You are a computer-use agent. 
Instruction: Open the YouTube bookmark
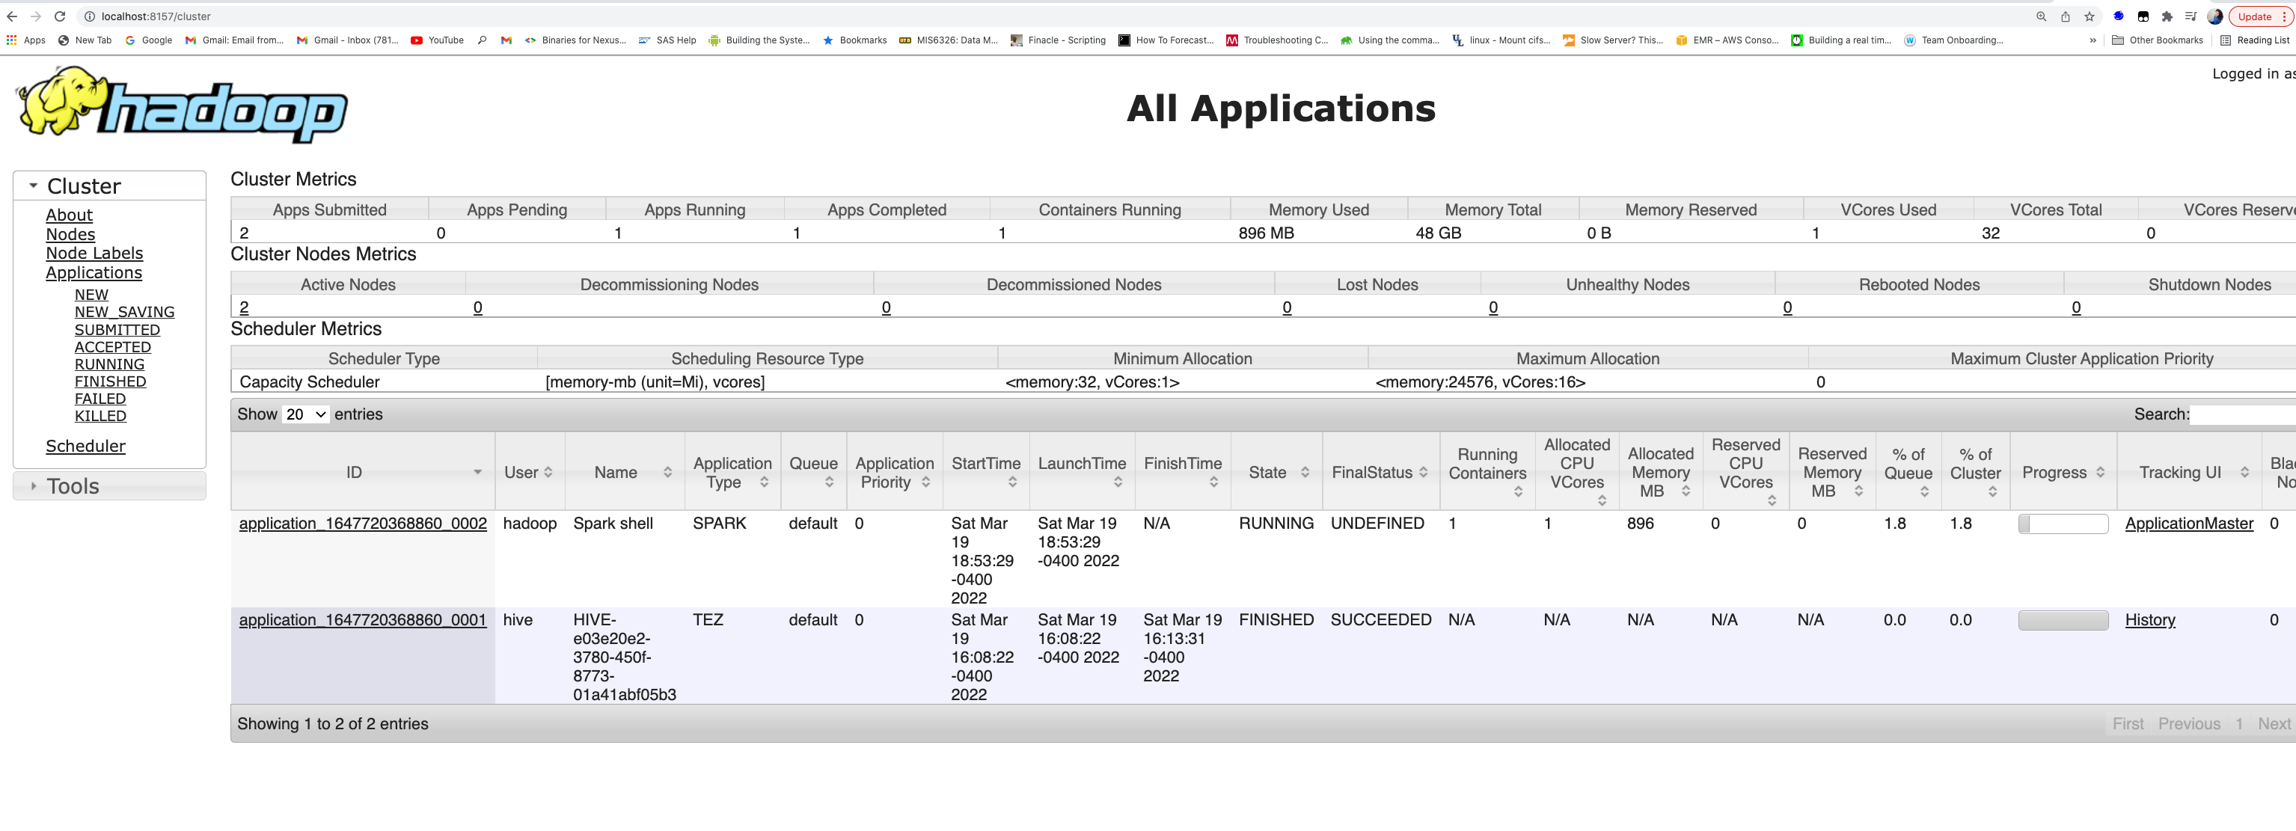click(438, 40)
